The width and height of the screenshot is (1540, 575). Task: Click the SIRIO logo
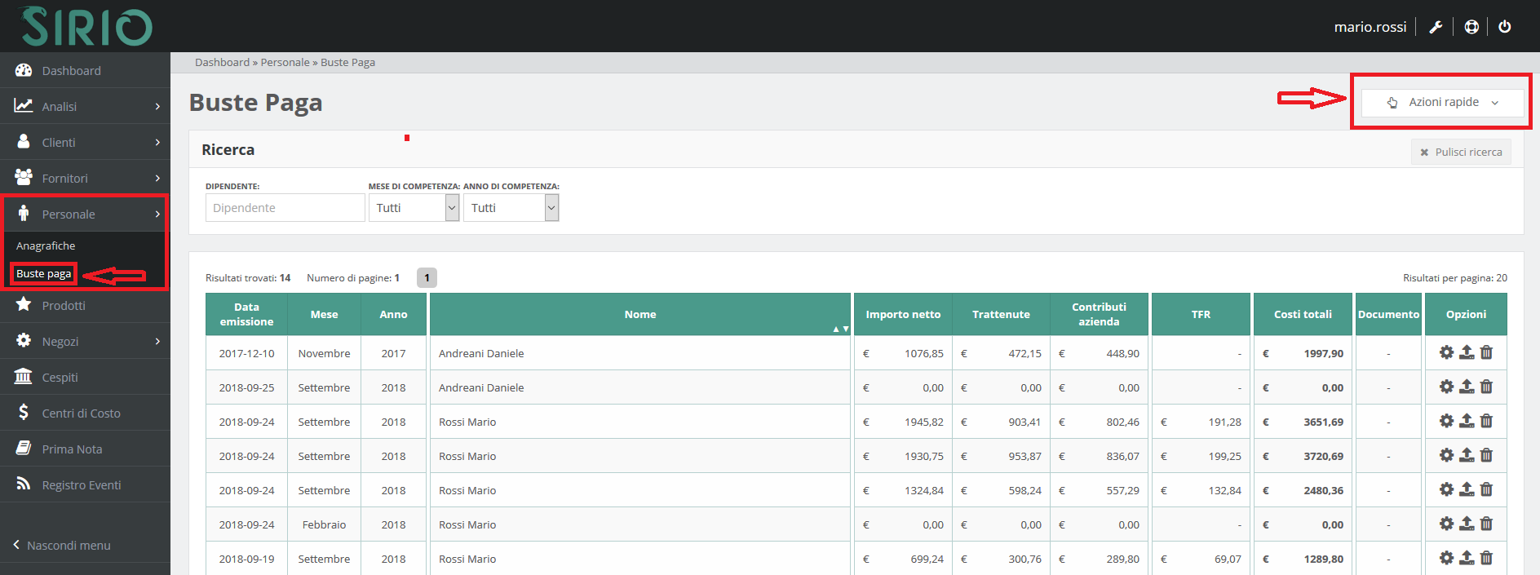[x=86, y=27]
